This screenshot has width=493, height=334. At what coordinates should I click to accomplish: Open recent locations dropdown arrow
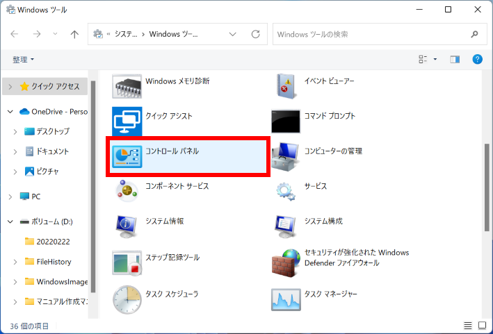click(x=56, y=34)
